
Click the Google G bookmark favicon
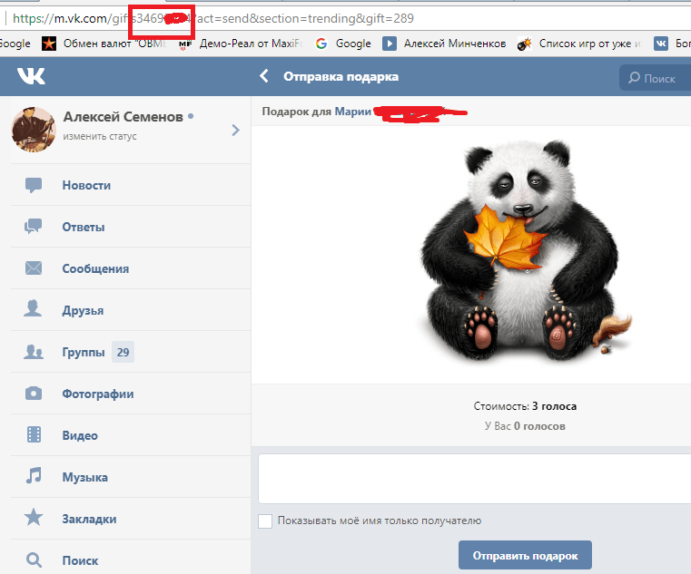click(321, 44)
